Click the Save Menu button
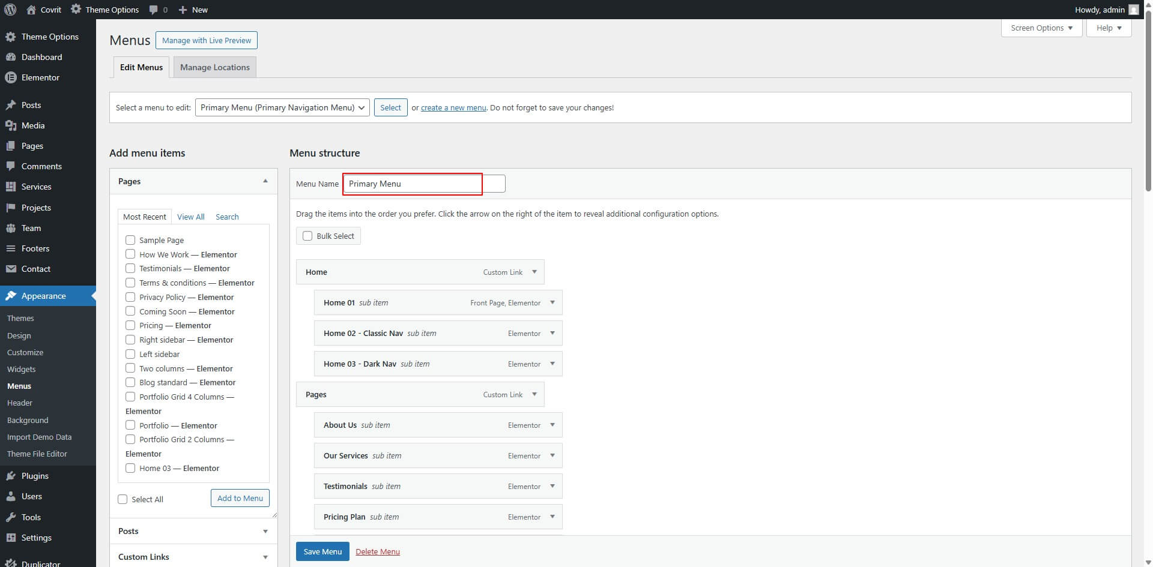Viewport: 1153px width, 567px height. click(x=322, y=551)
